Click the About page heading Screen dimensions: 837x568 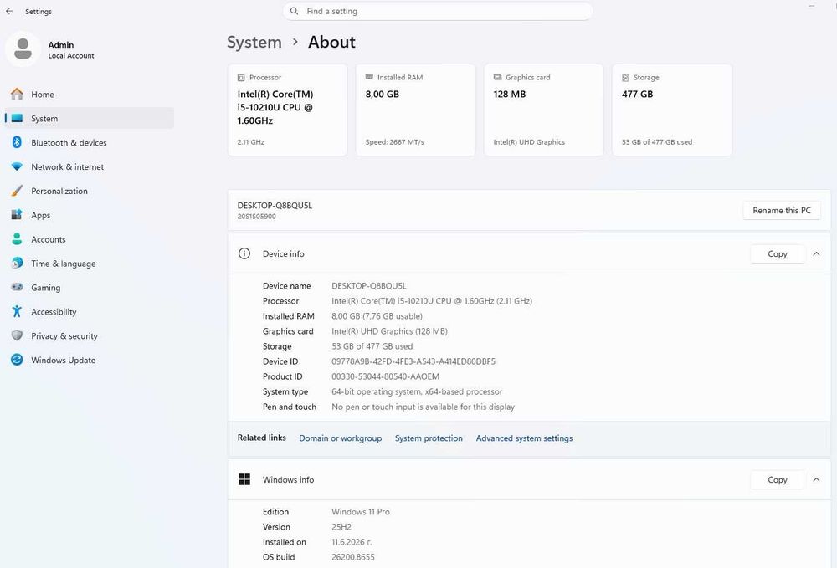331,42
